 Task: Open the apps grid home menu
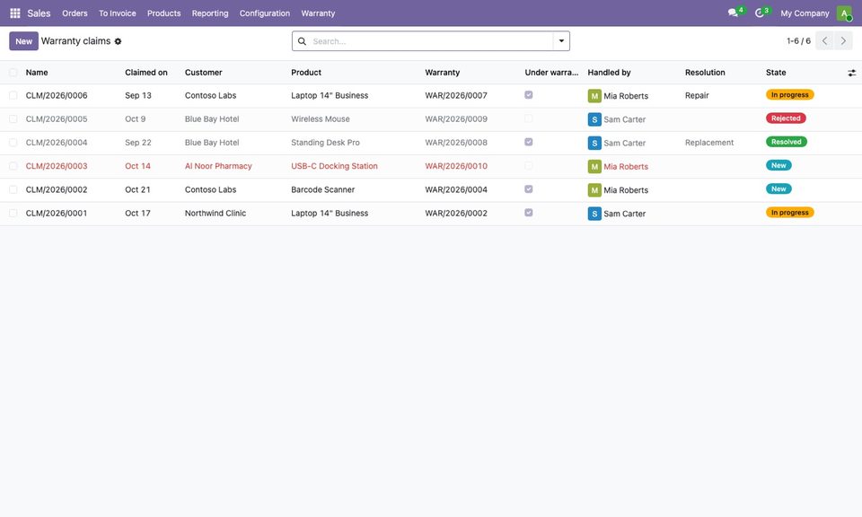point(15,13)
